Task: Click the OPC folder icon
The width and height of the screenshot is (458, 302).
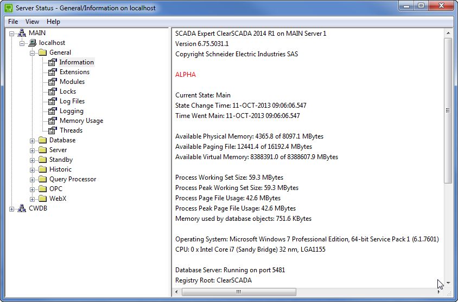Action: pyautogui.click(x=43, y=189)
